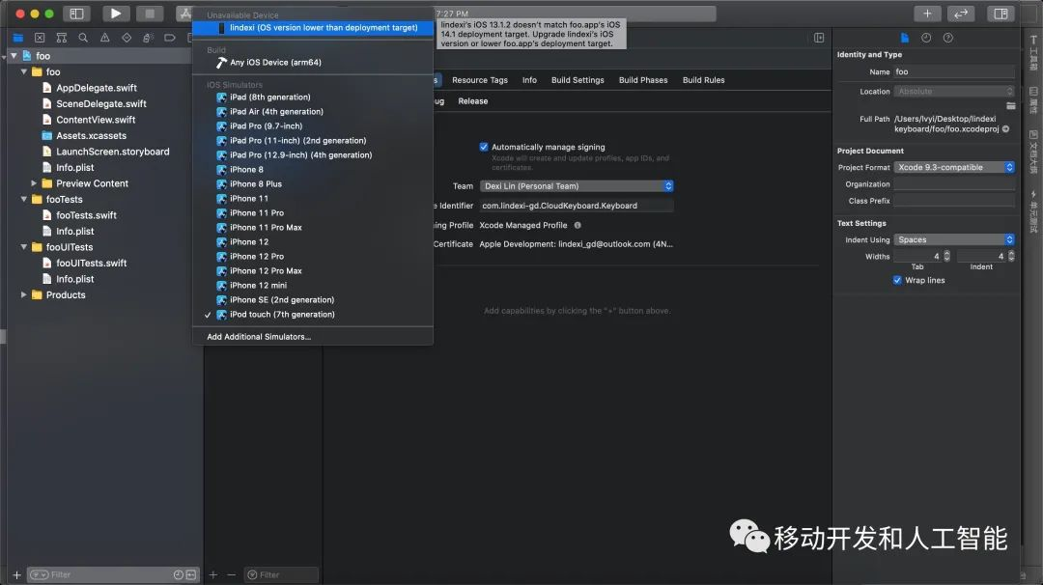1043x585 pixels.
Task: Open LaunchScreen.storyboard
Action: tap(112, 152)
